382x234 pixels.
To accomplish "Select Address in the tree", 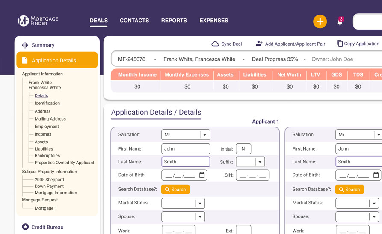I will (43, 111).
